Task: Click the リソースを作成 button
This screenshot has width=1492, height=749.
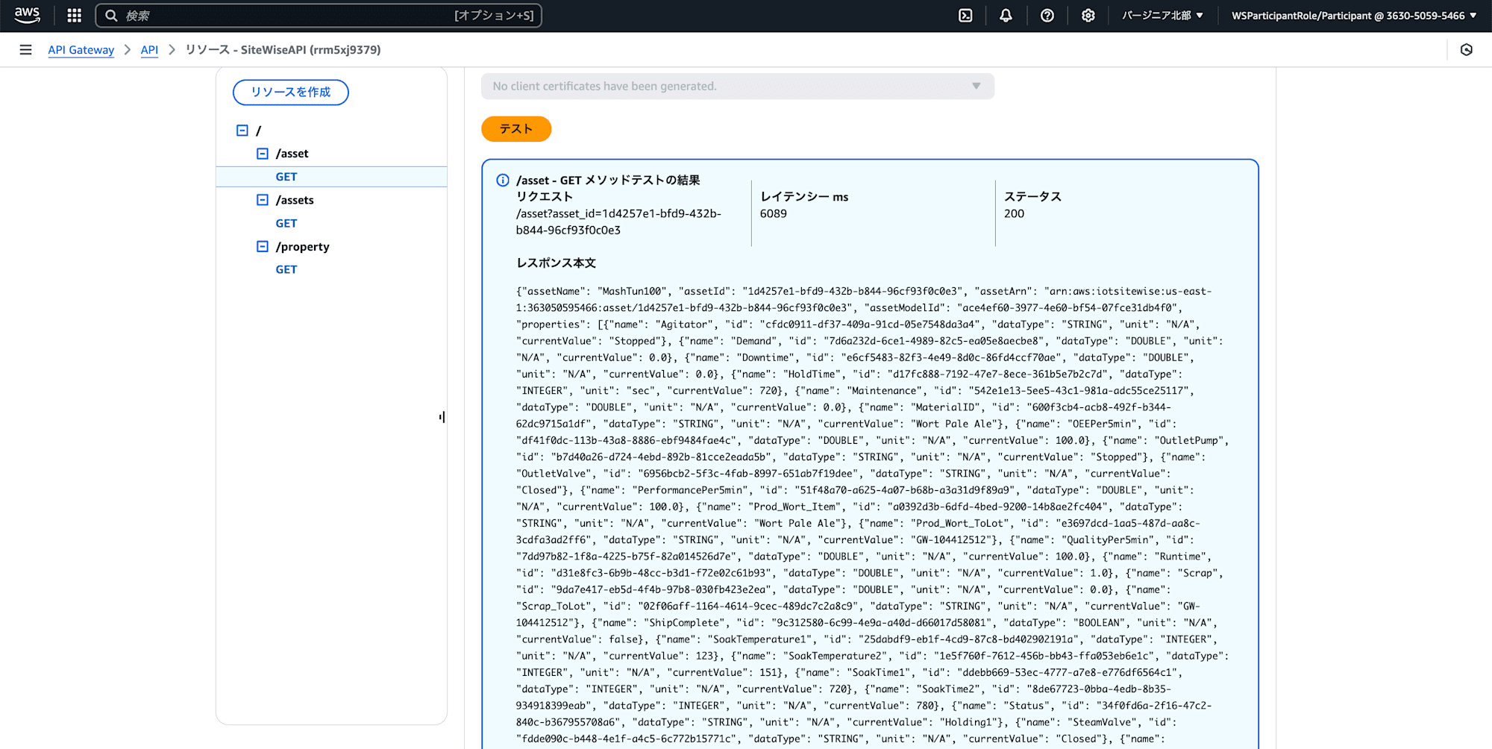Action: click(x=291, y=93)
